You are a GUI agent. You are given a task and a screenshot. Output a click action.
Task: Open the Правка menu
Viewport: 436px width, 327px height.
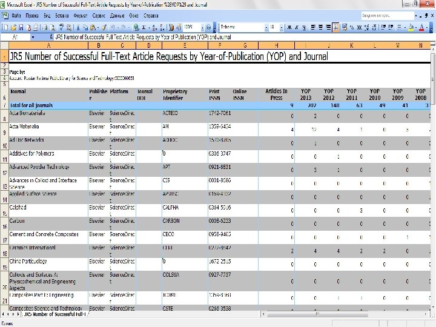point(32,16)
